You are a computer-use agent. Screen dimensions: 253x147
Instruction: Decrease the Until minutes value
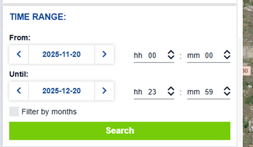[x=227, y=94]
